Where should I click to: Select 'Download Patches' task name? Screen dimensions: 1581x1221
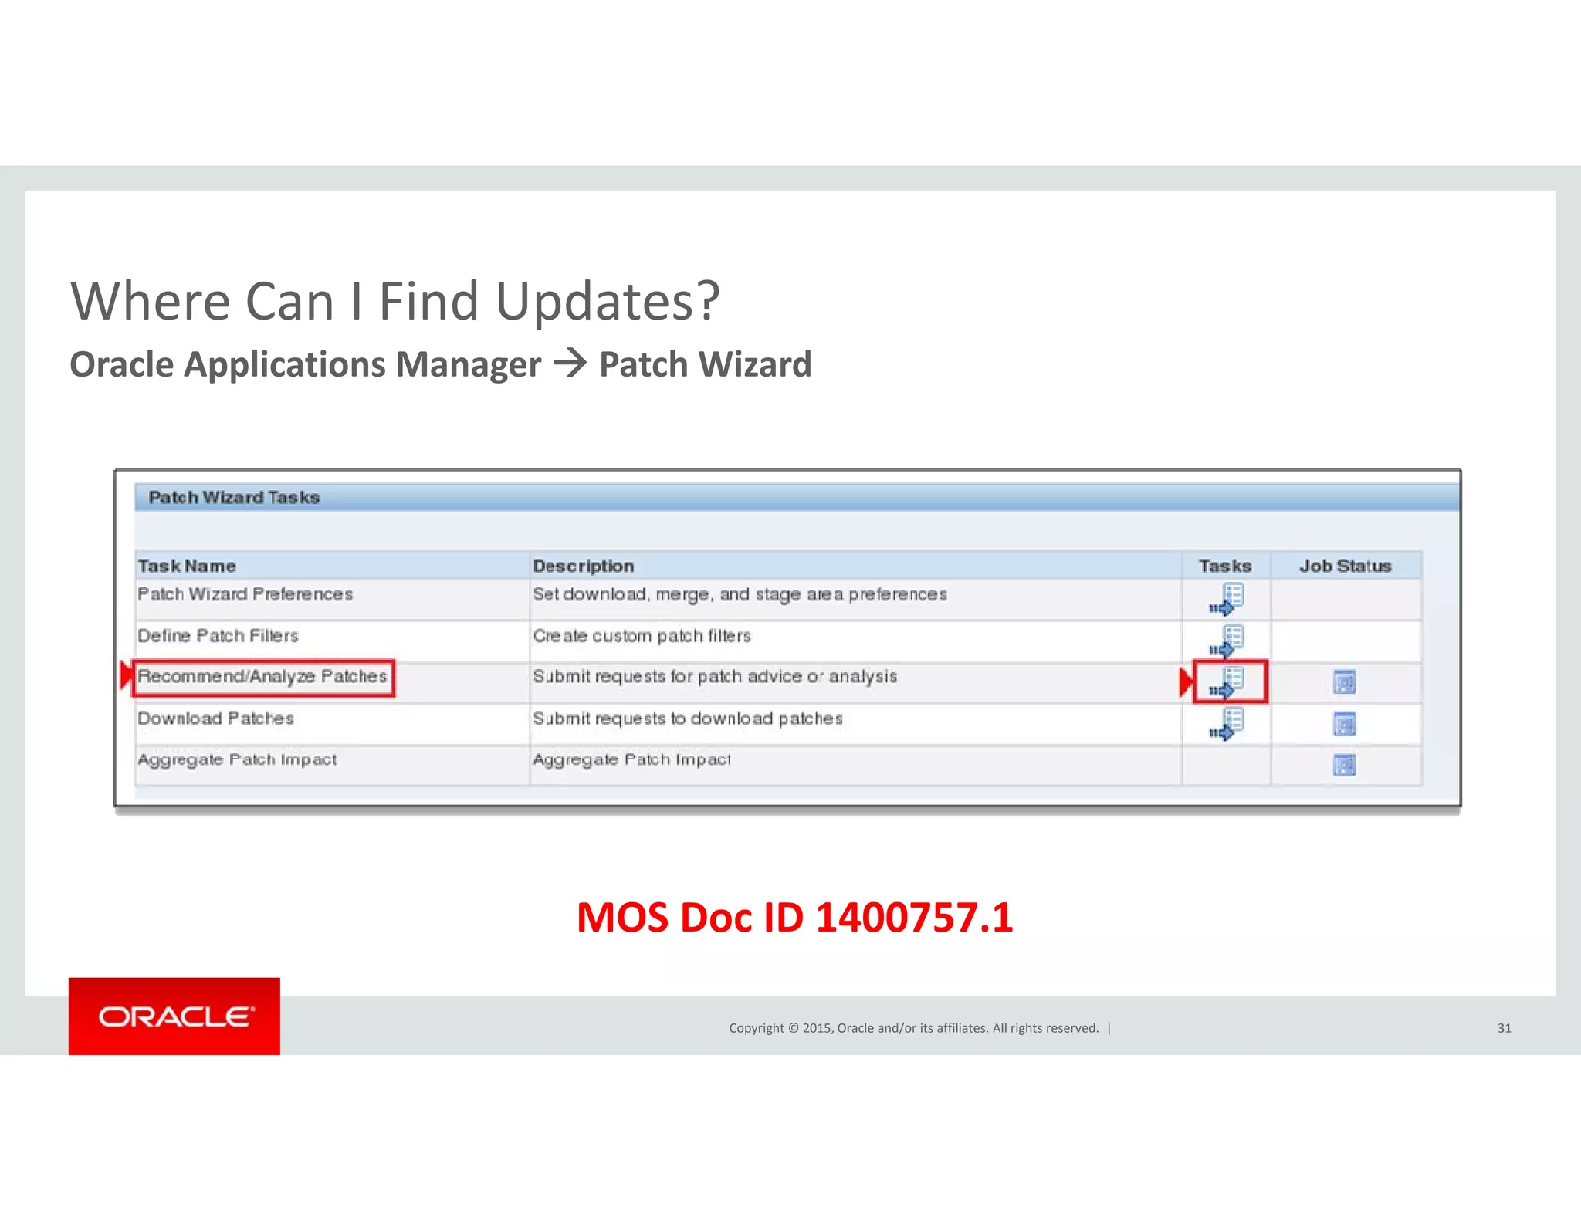click(215, 719)
